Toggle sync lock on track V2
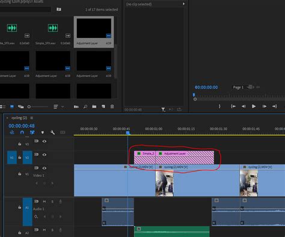 [x=36, y=155]
